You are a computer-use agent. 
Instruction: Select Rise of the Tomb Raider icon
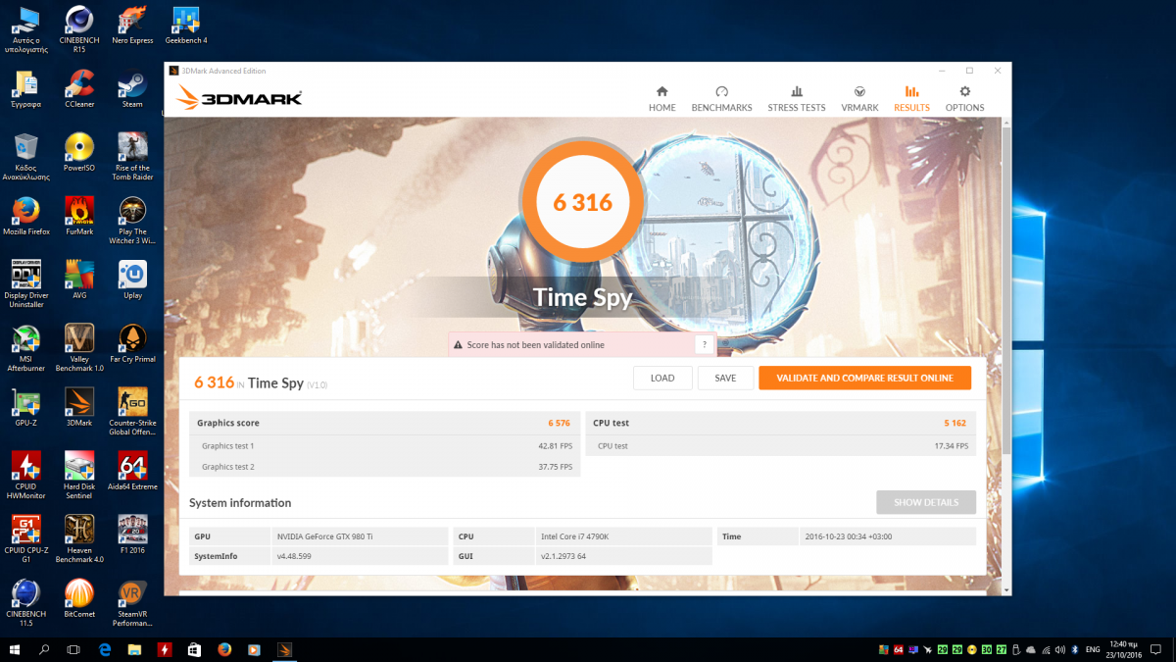coord(132,157)
